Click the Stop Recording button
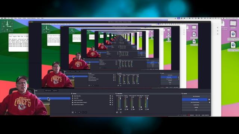The height and width of the screenshot is (134, 239). 195,99
